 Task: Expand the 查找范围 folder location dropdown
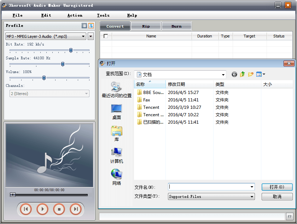click(223, 75)
